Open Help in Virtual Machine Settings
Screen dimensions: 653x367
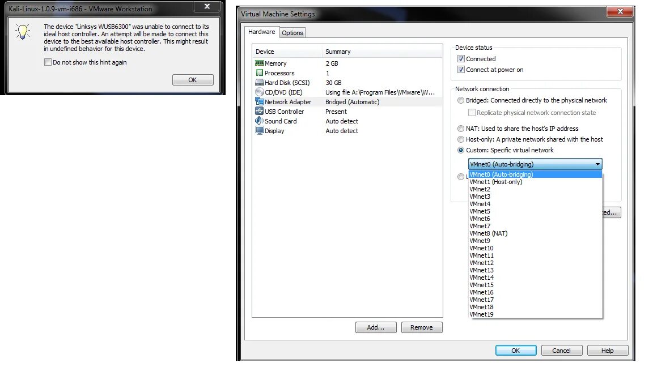pos(607,351)
